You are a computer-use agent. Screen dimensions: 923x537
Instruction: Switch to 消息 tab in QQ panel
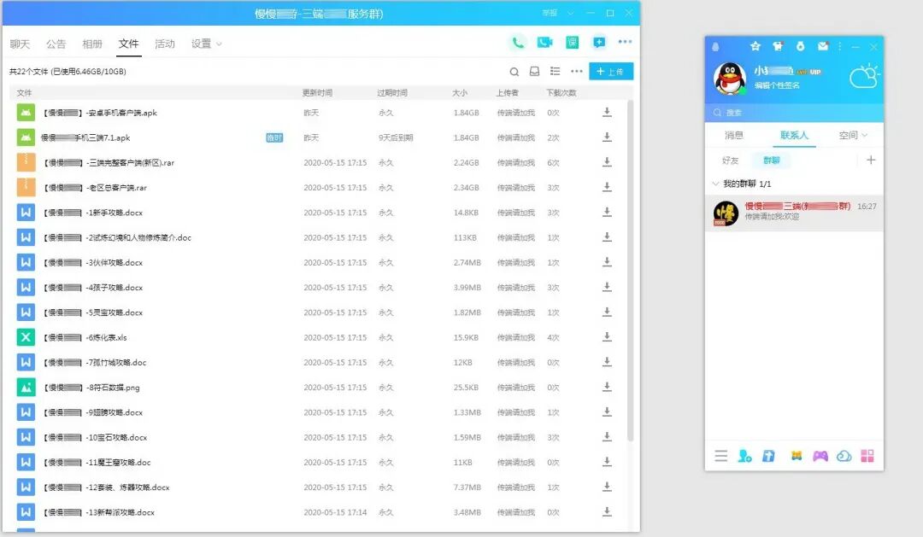tap(734, 135)
